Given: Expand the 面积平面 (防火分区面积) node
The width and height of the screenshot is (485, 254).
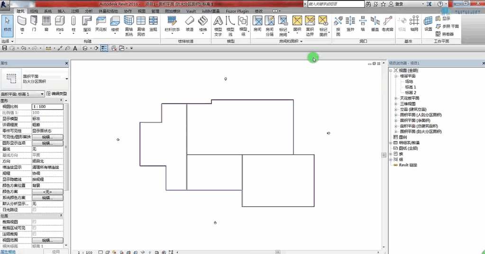Looking at the screenshot, I should 395,131.
